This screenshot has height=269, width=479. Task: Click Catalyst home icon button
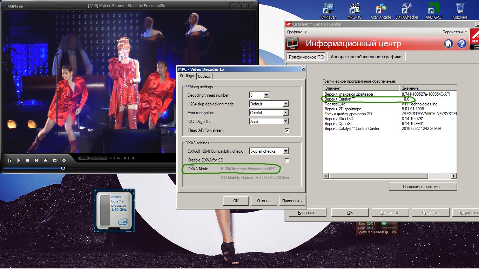pos(448,43)
